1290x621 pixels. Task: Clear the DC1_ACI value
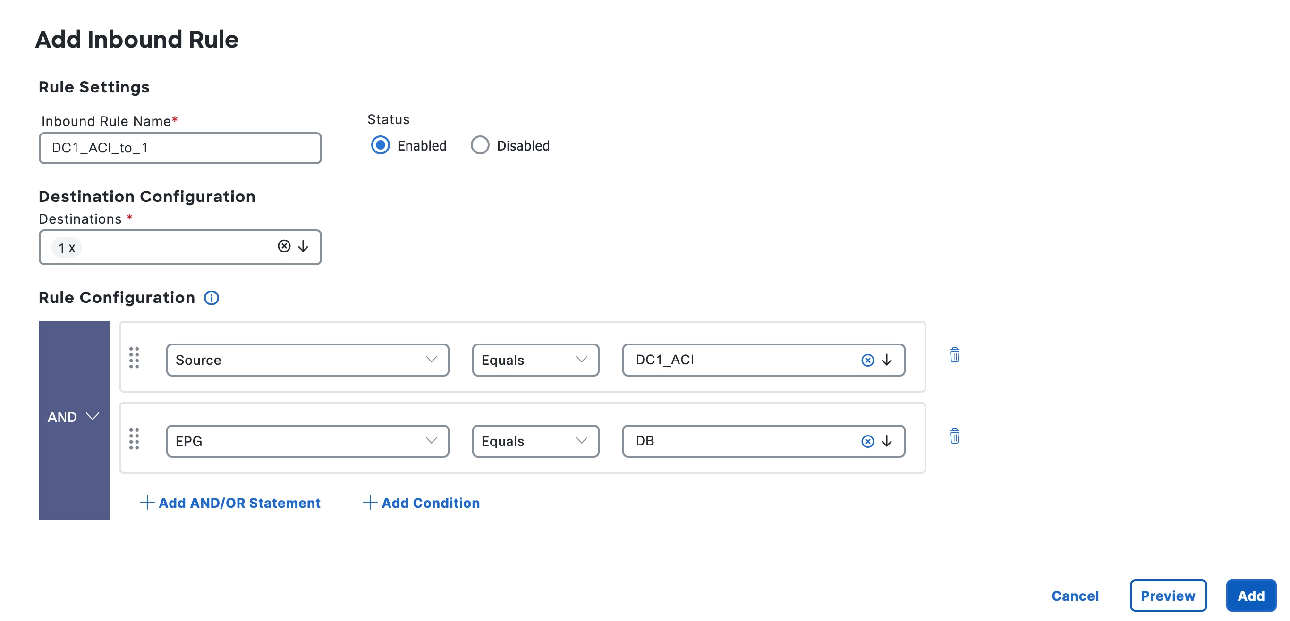(x=867, y=361)
